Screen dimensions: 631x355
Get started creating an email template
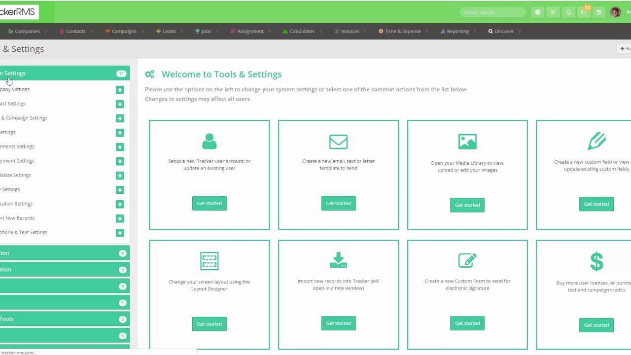tap(338, 203)
